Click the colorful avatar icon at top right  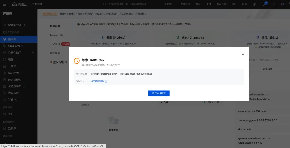pos(282,4)
